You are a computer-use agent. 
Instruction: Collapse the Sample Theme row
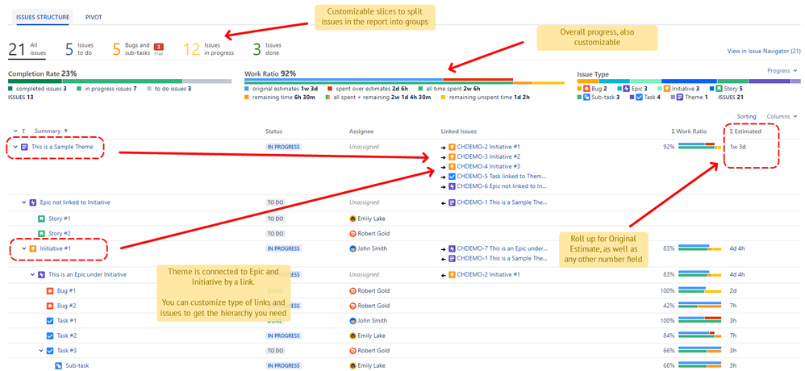[15, 147]
